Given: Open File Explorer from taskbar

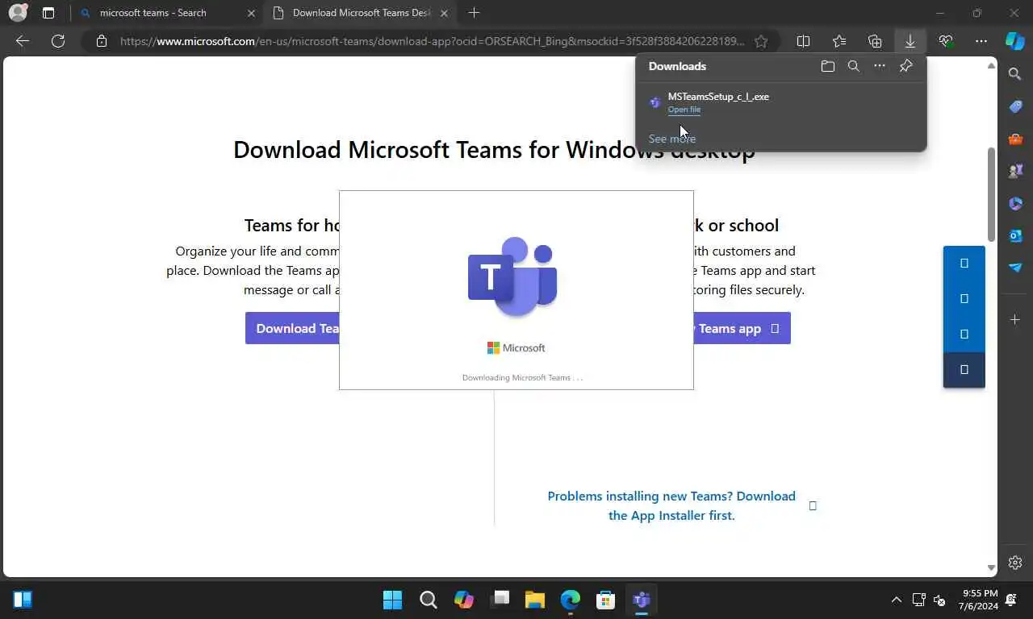Looking at the screenshot, I should tap(535, 600).
